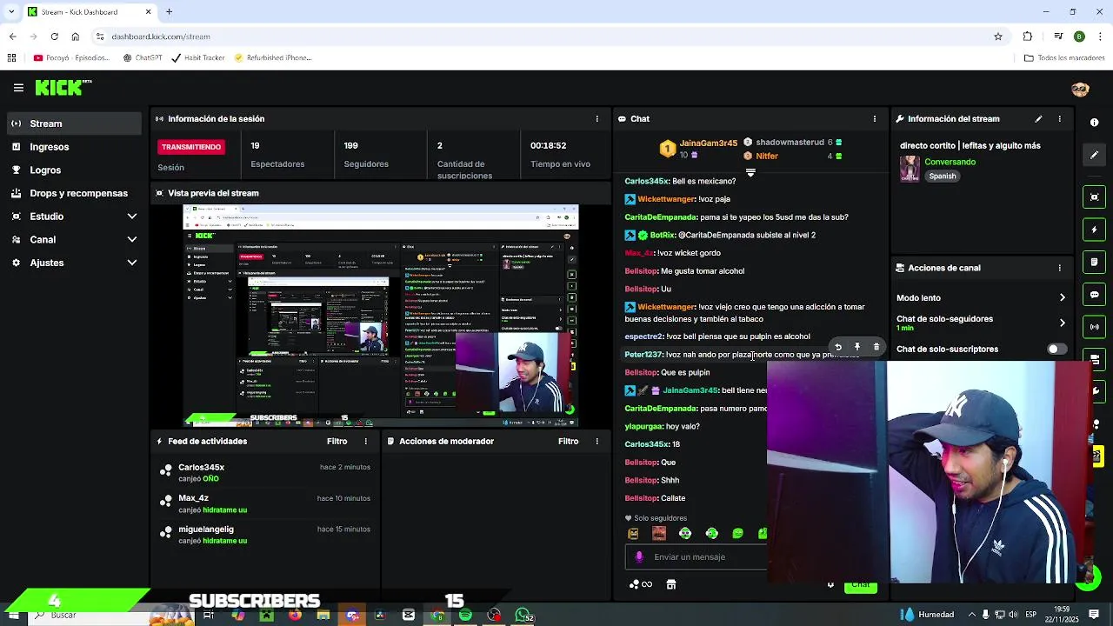Screen dimensions: 1113x626
Task: Bookmark this page with the star icon
Action: tap(998, 37)
